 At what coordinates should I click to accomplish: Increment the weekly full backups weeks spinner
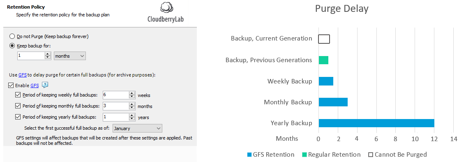pyautogui.click(x=132, y=93)
